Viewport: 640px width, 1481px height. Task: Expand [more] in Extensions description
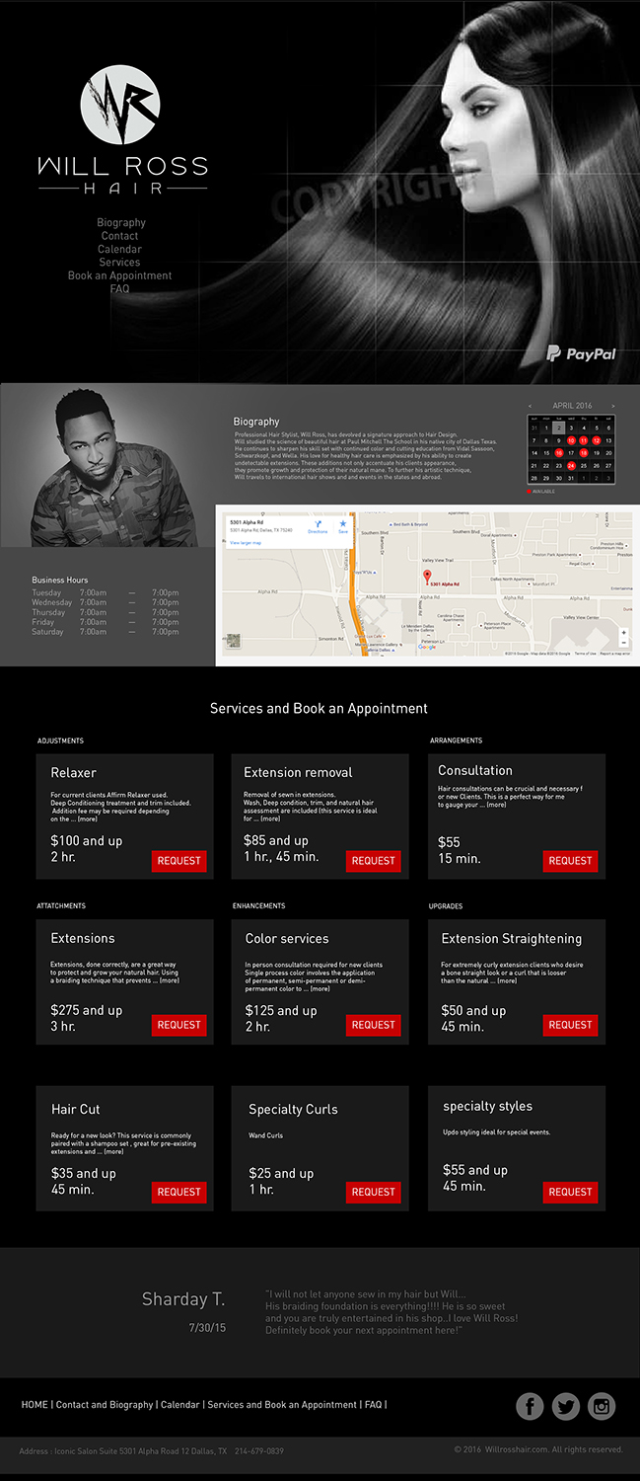click(170, 980)
